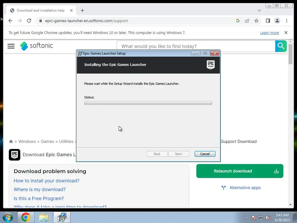Click the Softonic search text field
The image size is (297, 223).
click(196, 46)
